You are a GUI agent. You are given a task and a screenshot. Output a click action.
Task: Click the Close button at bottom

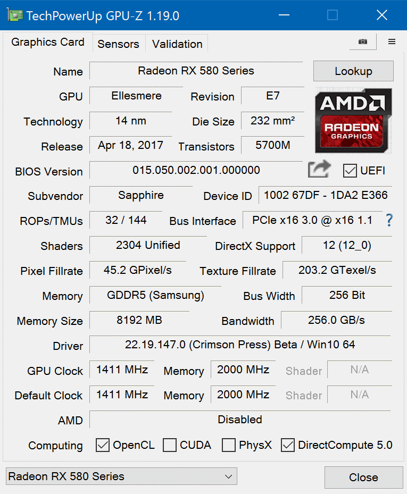363,478
